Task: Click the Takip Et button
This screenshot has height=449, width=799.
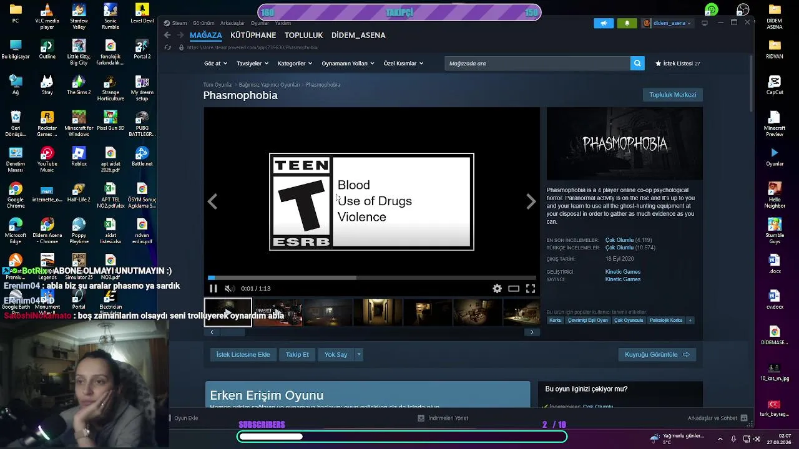Action: coord(297,354)
